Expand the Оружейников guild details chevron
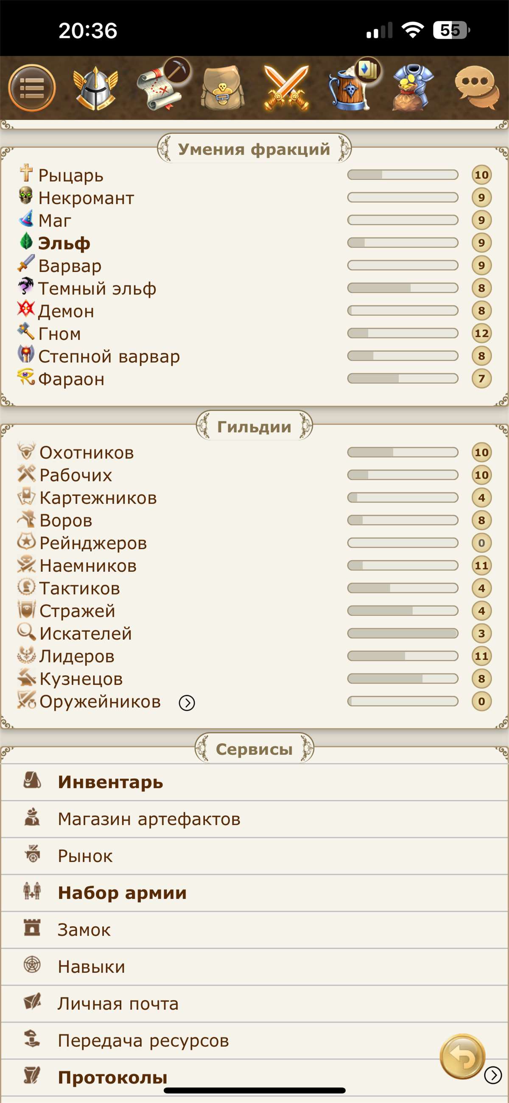 point(187,702)
